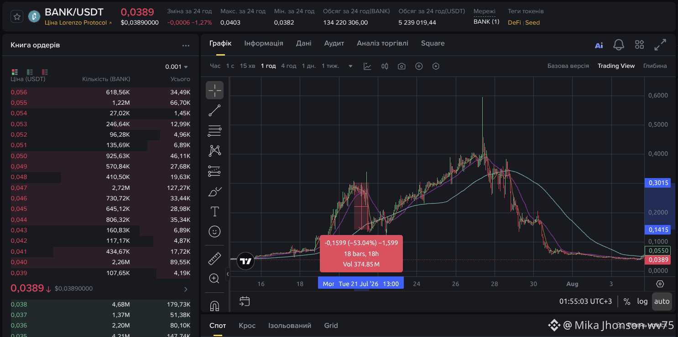Viewport: 678px width, 337px height.
Task: Select the Grid trading tab
Action: pyautogui.click(x=331, y=326)
